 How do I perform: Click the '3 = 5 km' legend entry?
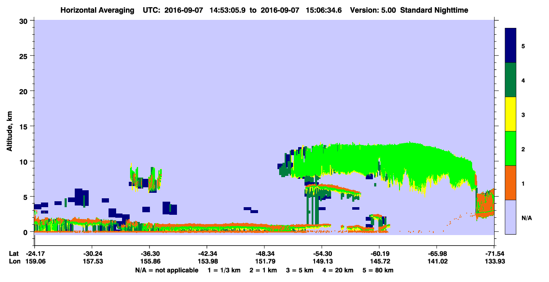tap(300, 270)
